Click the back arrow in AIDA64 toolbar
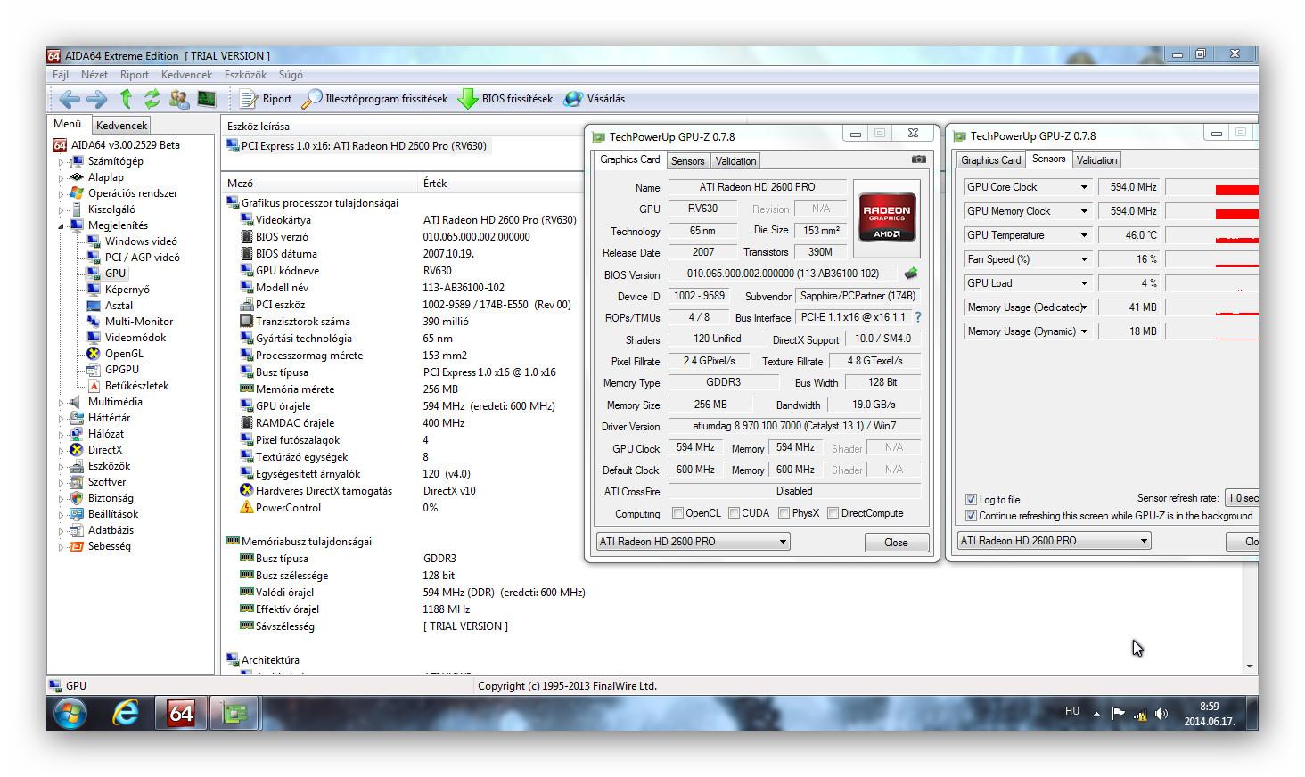This screenshot has width=1305, height=777. pos(69,99)
